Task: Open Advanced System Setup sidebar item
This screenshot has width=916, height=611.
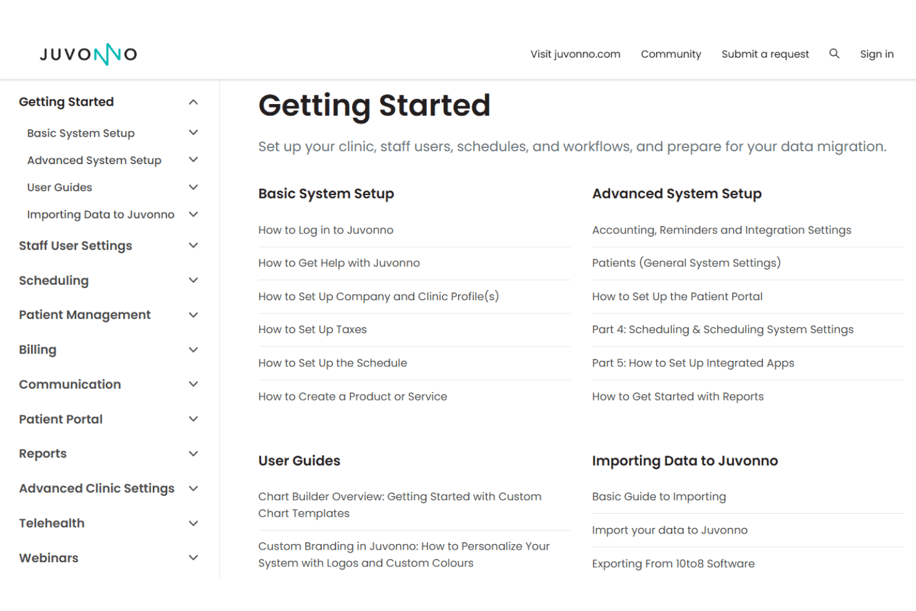Action: click(x=94, y=160)
